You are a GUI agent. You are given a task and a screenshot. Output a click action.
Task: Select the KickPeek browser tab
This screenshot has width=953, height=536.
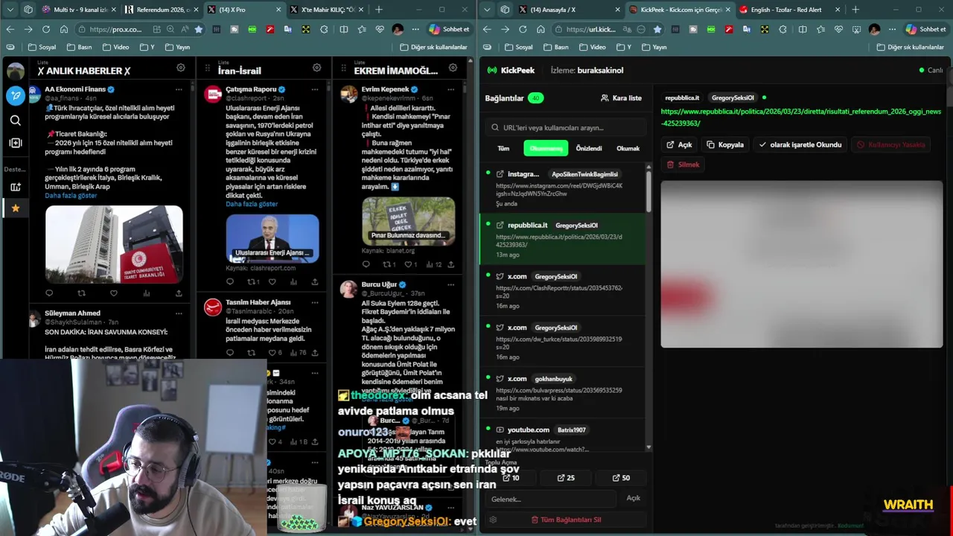click(x=679, y=10)
